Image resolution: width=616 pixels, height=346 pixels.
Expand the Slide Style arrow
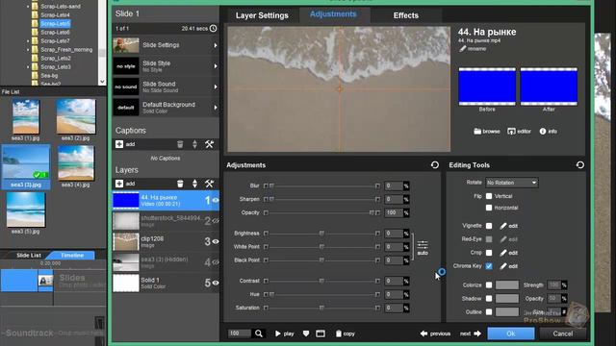[216, 66]
